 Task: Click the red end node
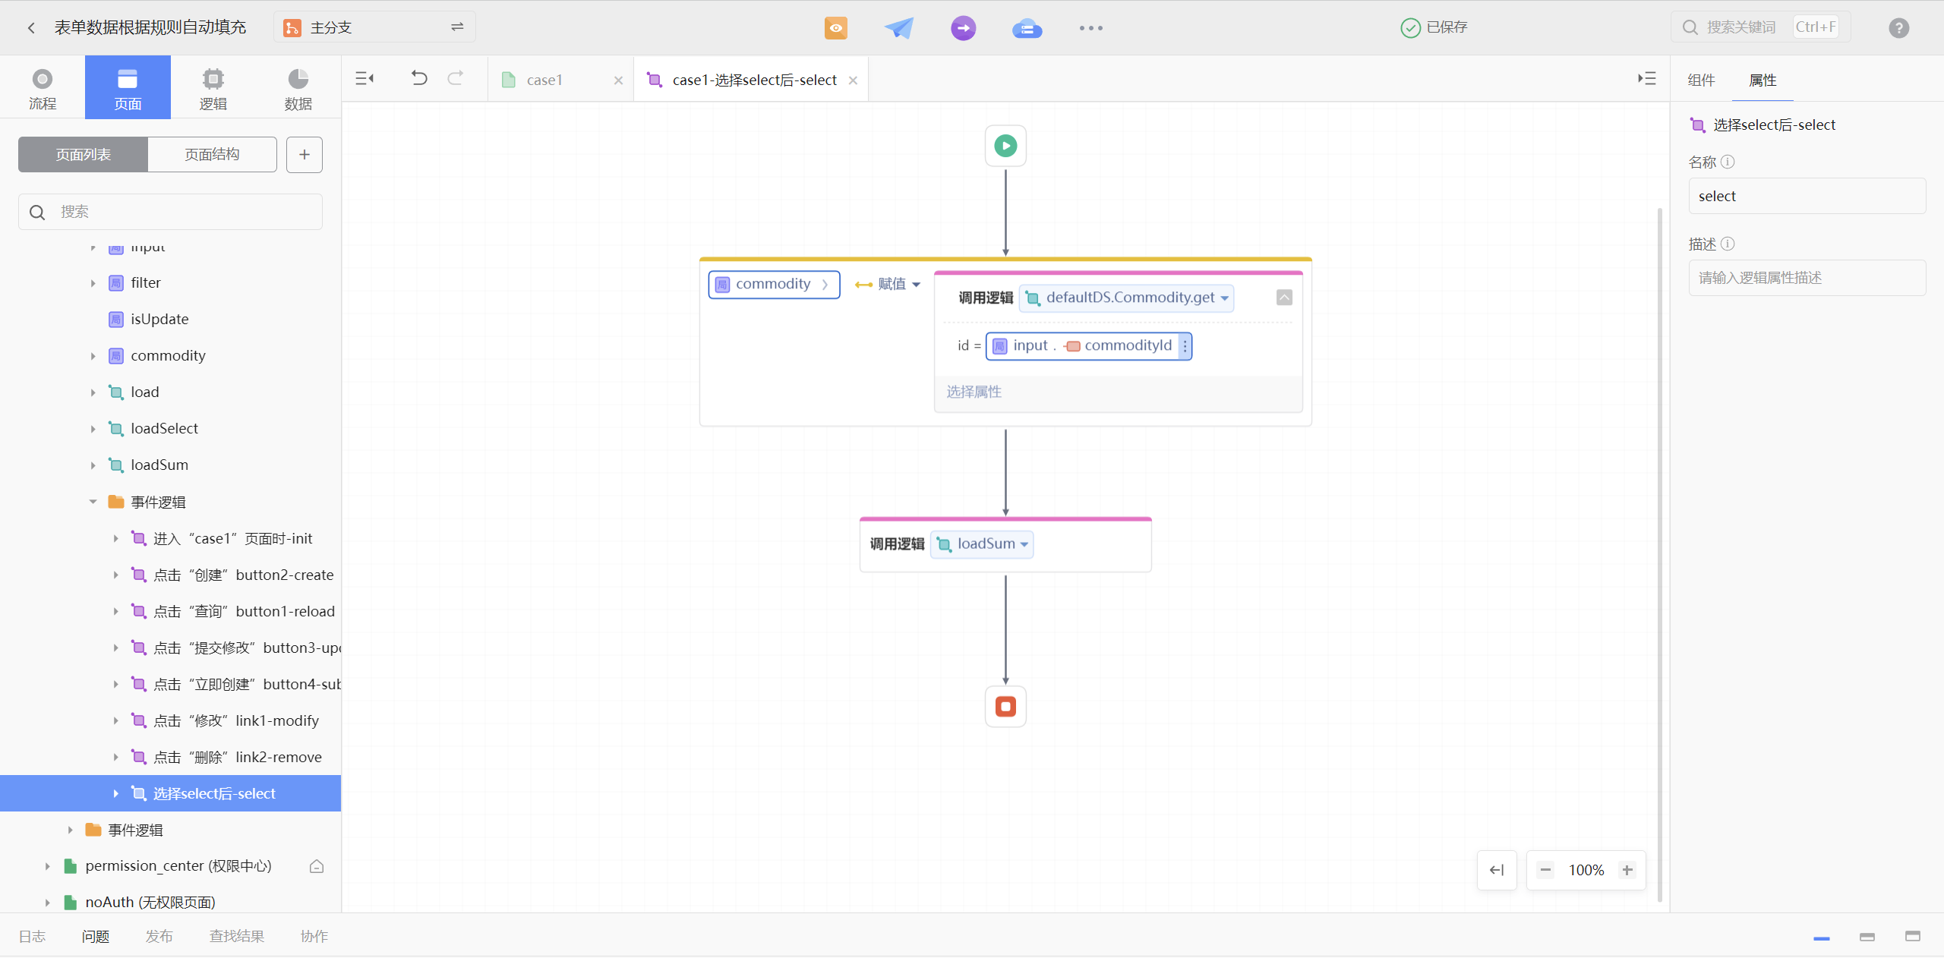click(x=1005, y=707)
